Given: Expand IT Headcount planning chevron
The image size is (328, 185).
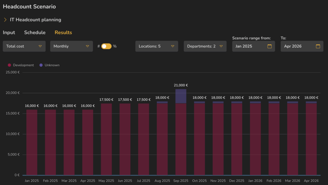Looking at the screenshot, I should (x=5, y=20).
